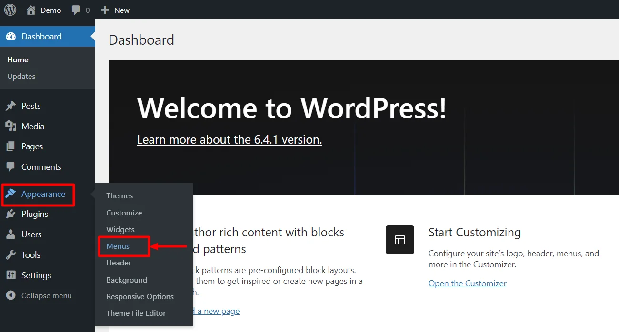619x332 pixels.
Task: Open the Comments menu label
Action: tap(41, 167)
